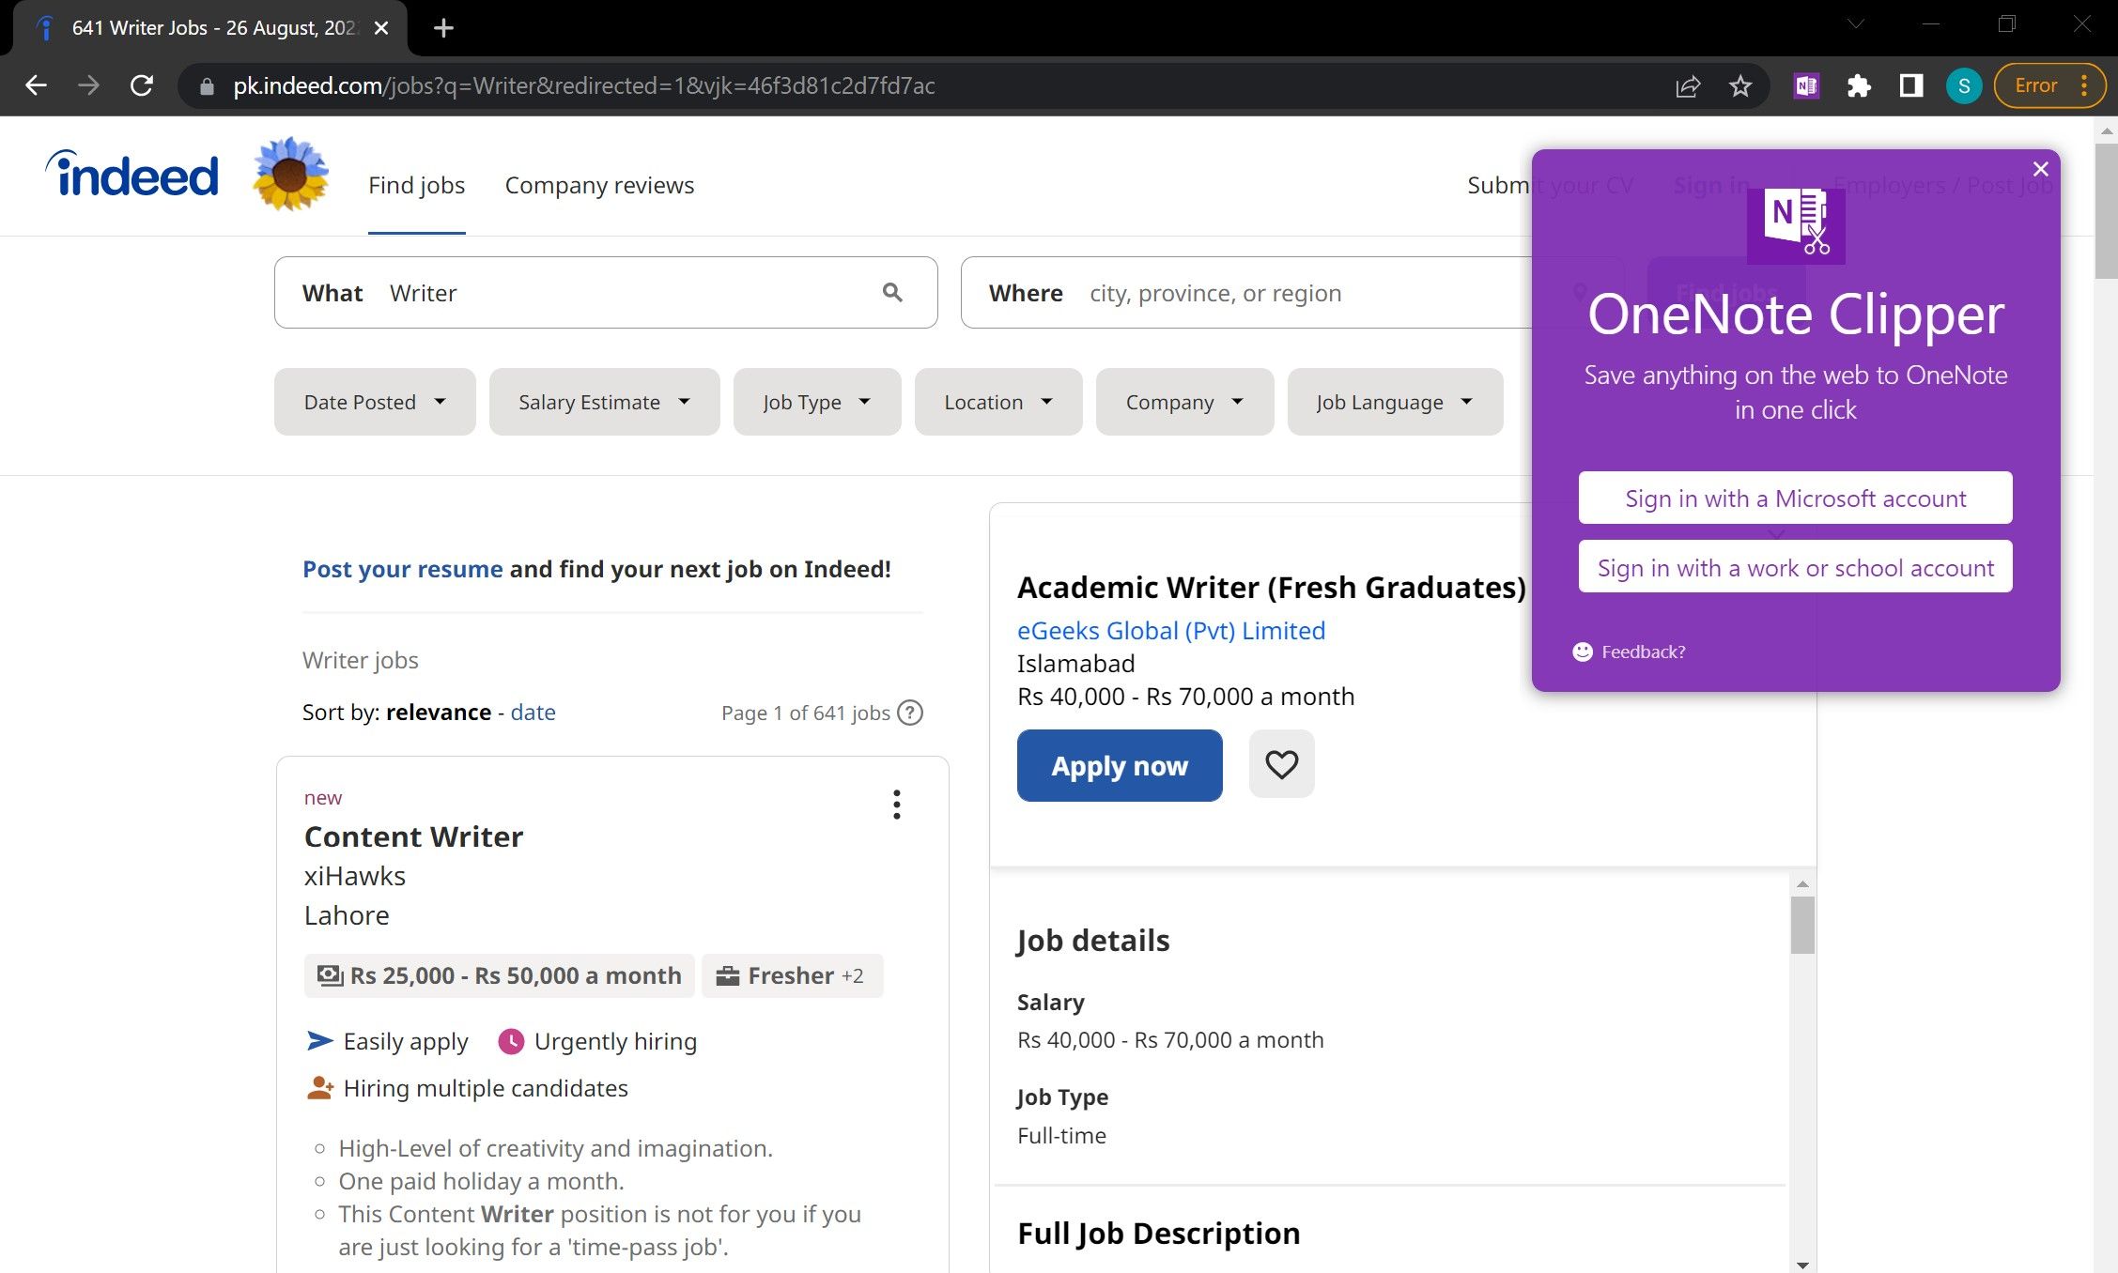Screen dimensions: 2118x1273
Task: Click the Microsoft account sign-in button
Action: [1796, 498]
